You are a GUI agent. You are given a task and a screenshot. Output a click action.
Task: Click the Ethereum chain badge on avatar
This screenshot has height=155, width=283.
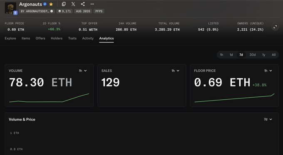coord(15,13)
